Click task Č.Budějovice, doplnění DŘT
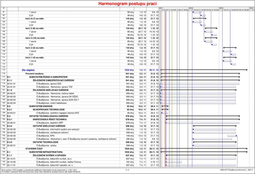Viewport: 255px width, 174px height. pos(50,123)
